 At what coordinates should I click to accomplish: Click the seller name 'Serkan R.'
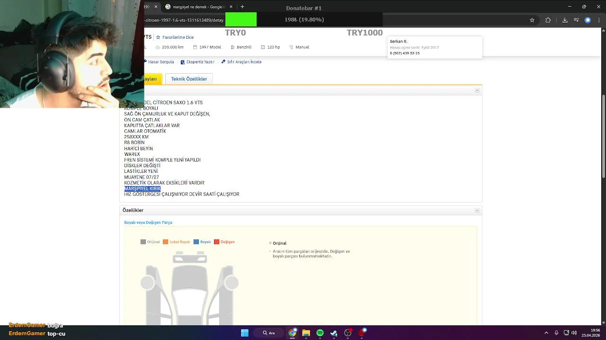(399, 42)
